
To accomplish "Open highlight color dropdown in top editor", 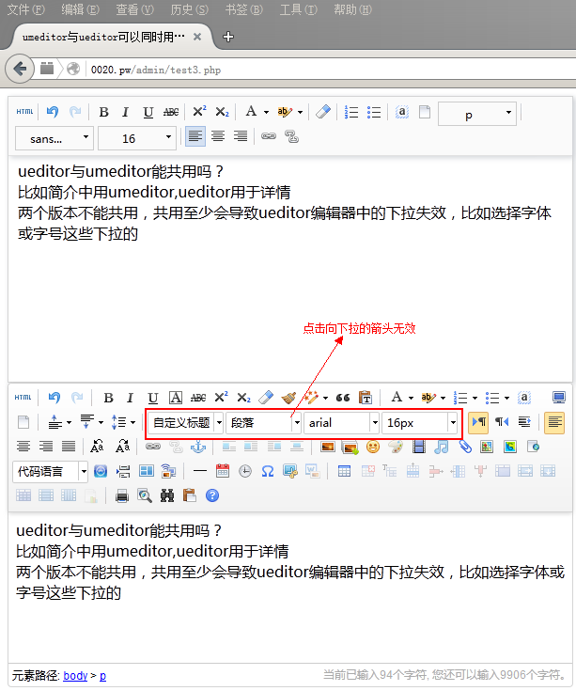I will [301, 113].
